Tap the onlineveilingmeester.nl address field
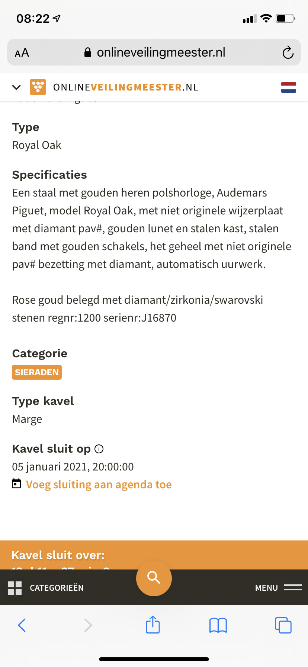 154,52
